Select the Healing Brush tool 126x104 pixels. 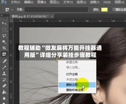(4, 61)
